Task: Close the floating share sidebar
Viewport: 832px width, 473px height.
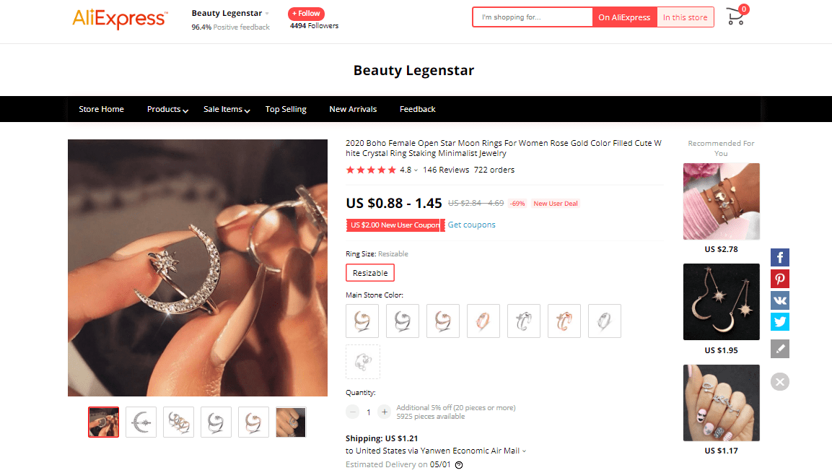Action: coord(780,382)
